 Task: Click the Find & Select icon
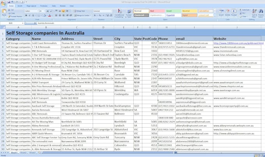[262, 14]
